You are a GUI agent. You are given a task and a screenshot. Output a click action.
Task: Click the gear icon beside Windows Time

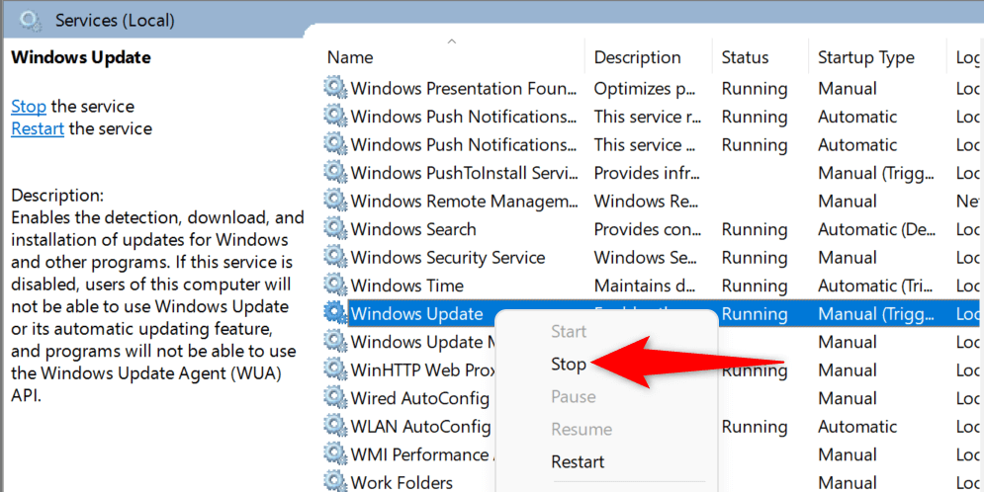(336, 286)
